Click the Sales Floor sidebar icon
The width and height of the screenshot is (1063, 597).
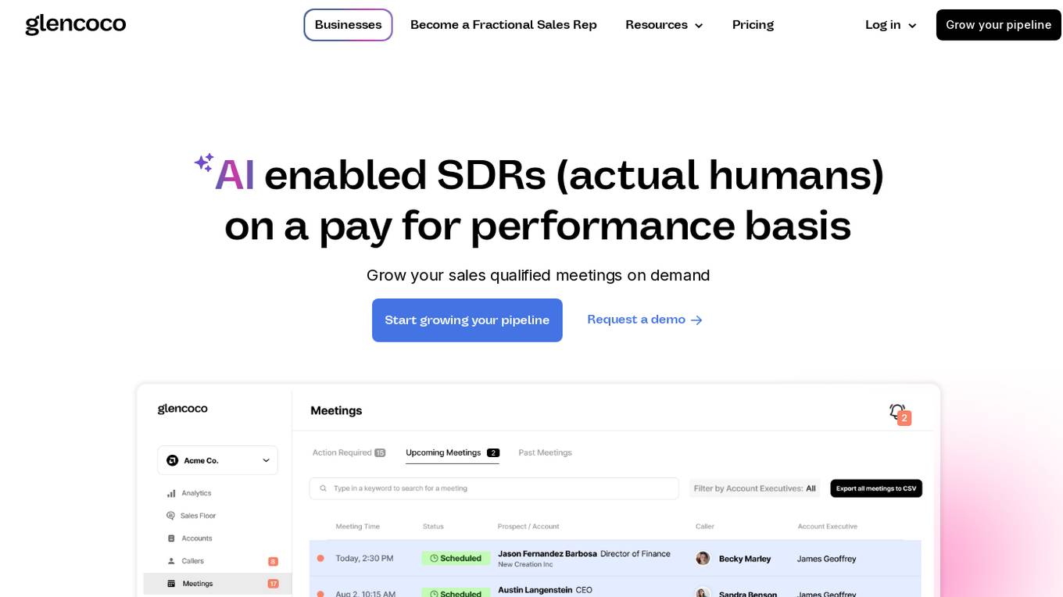tap(171, 516)
